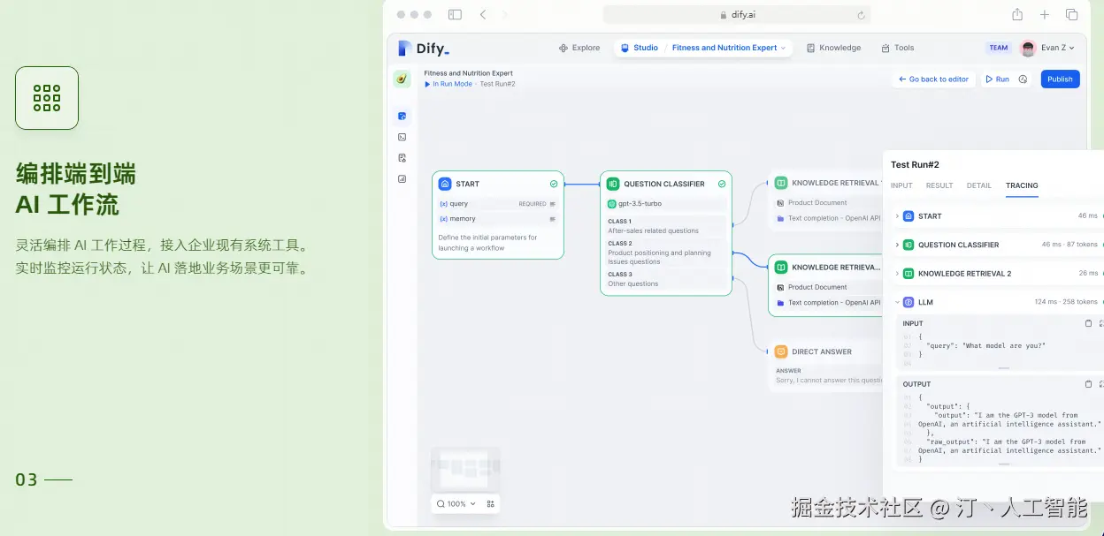Click the workflow minimap thumbnail

click(x=465, y=470)
